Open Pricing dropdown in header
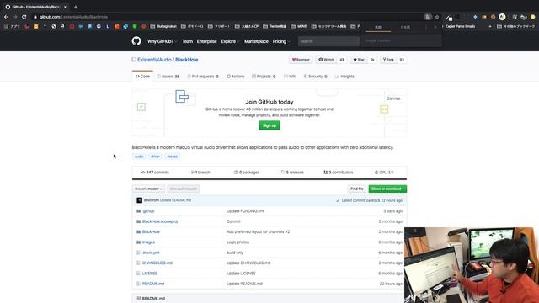Image resolution: width=539 pixels, height=303 pixels. 281,41
